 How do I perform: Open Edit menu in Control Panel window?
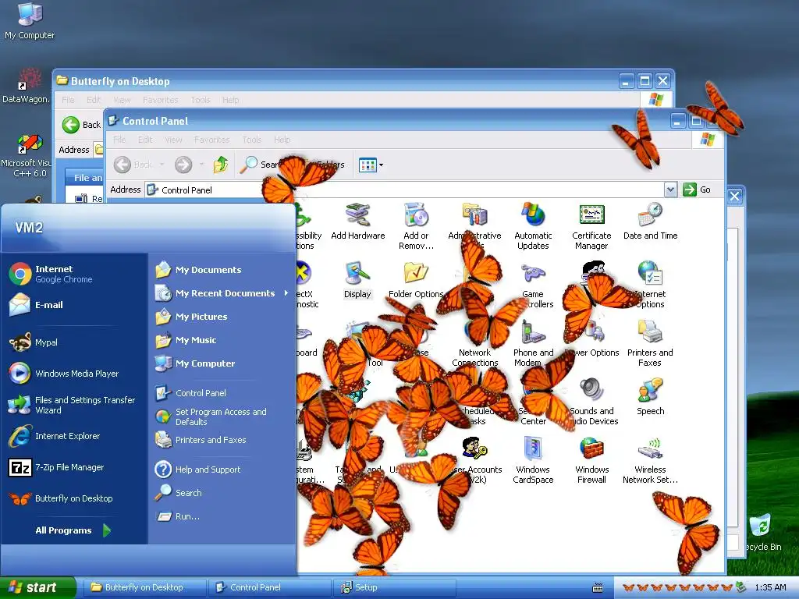pos(145,140)
